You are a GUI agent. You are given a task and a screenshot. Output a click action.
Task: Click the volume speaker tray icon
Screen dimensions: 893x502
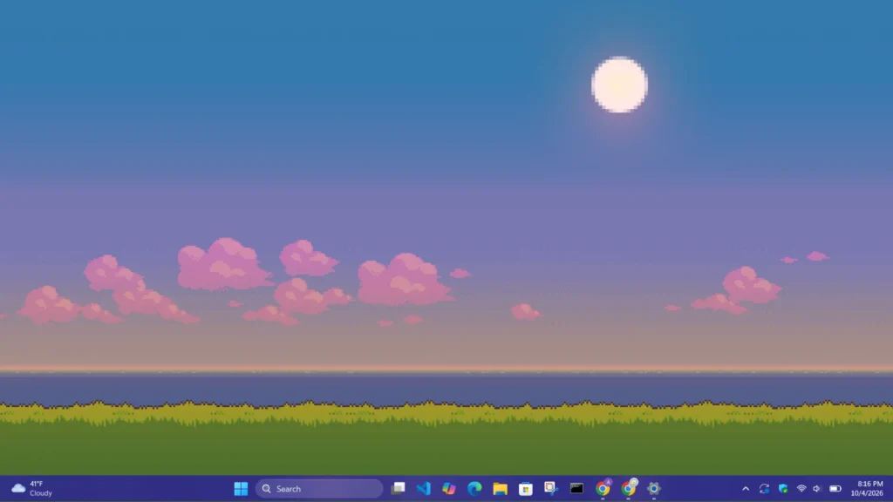(817, 488)
